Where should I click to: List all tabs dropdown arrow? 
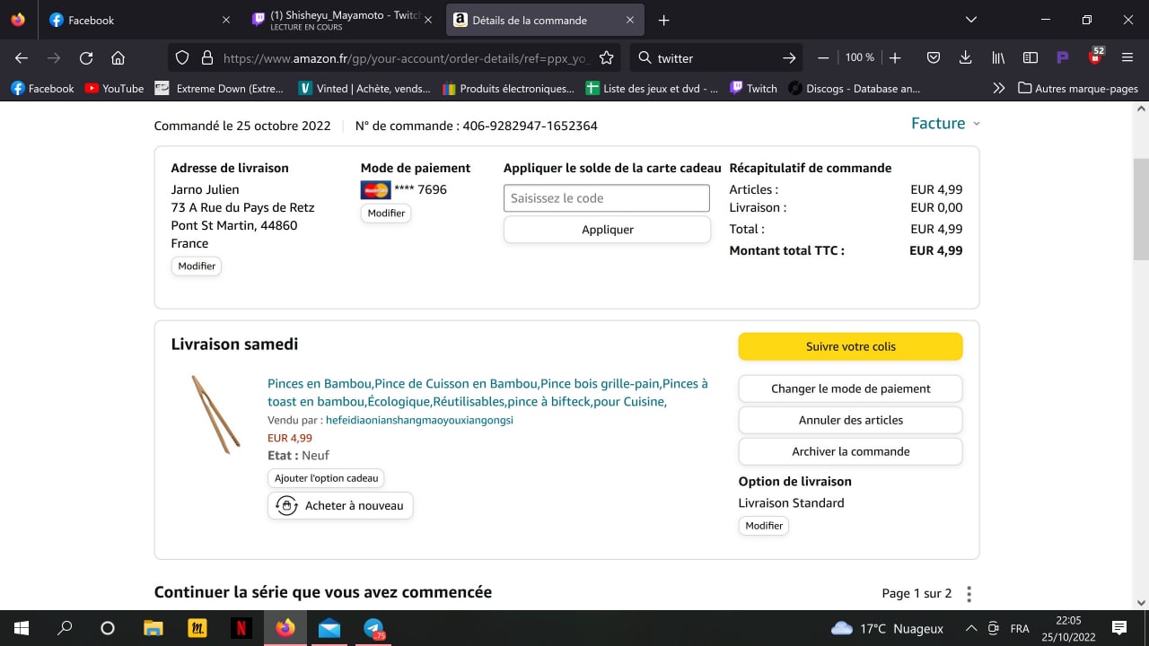coord(970,20)
